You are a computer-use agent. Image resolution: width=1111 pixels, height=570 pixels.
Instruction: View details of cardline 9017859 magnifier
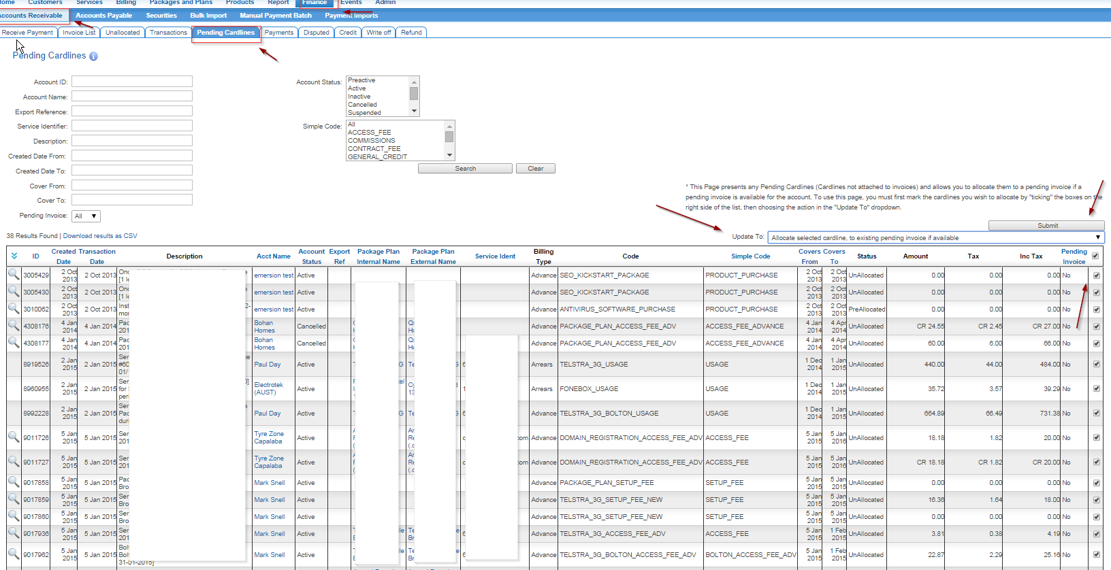(x=14, y=499)
